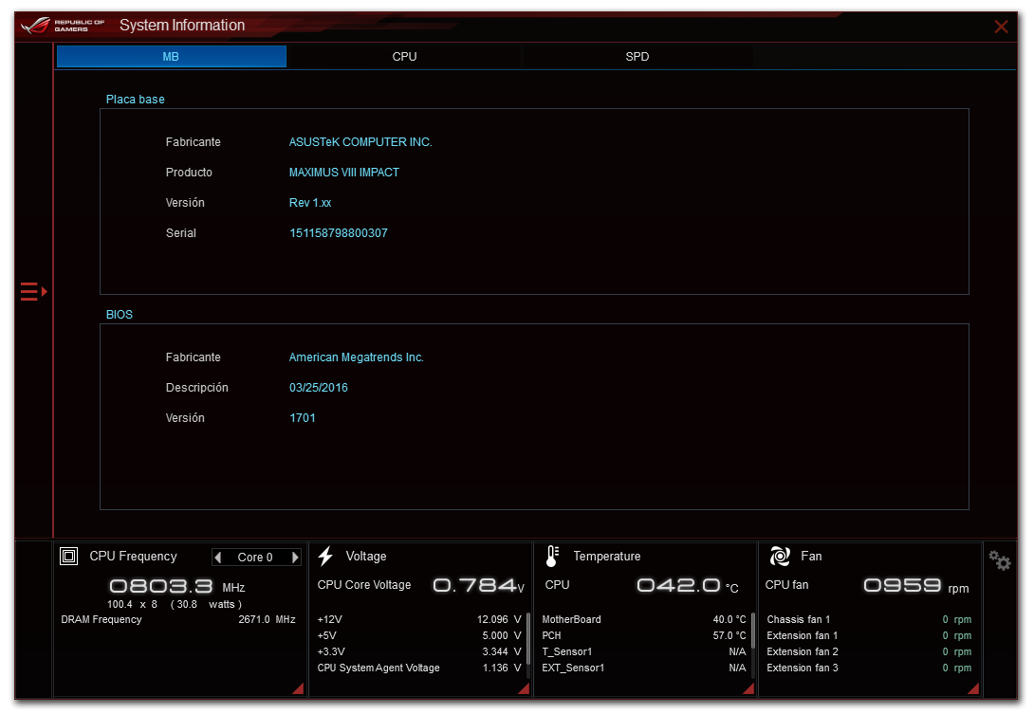The height and width of the screenshot is (714, 1034).
Task: Click the Rev 1.xx version value
Action: point(310,203)
